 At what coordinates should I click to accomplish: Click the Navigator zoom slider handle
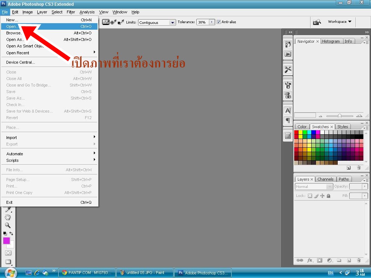coord(339,115)
